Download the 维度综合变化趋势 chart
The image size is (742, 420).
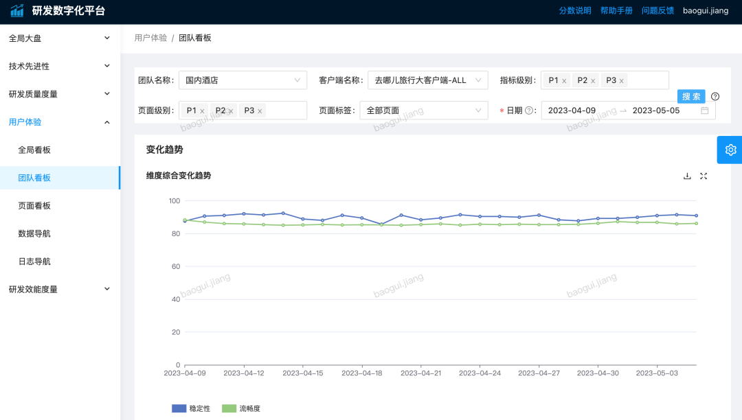[687, 176]
